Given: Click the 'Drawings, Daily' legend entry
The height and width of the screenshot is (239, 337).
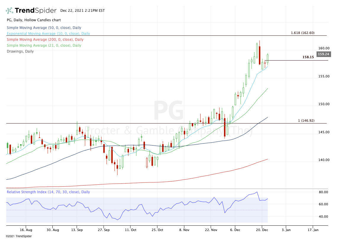Looking at the screenshot, I should coord(20,51).
